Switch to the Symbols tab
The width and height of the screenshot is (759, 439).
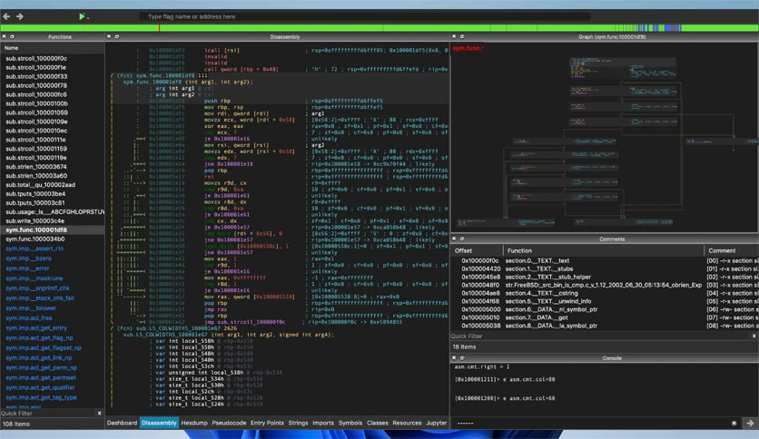pos(350,423)
